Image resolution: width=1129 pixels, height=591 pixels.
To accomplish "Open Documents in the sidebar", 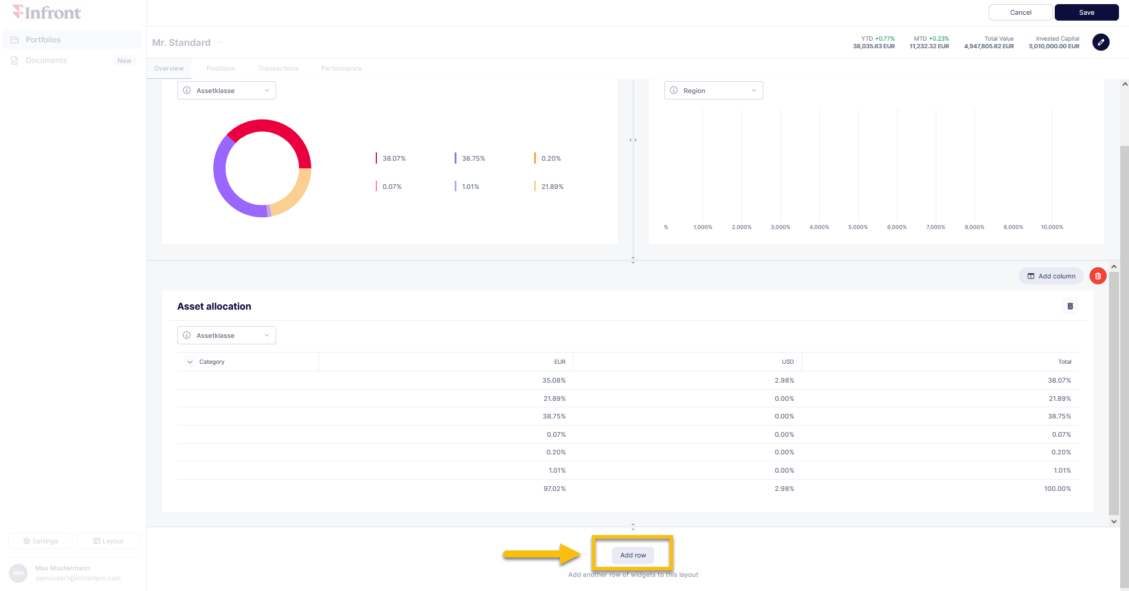I will click(x=46, y=61).
